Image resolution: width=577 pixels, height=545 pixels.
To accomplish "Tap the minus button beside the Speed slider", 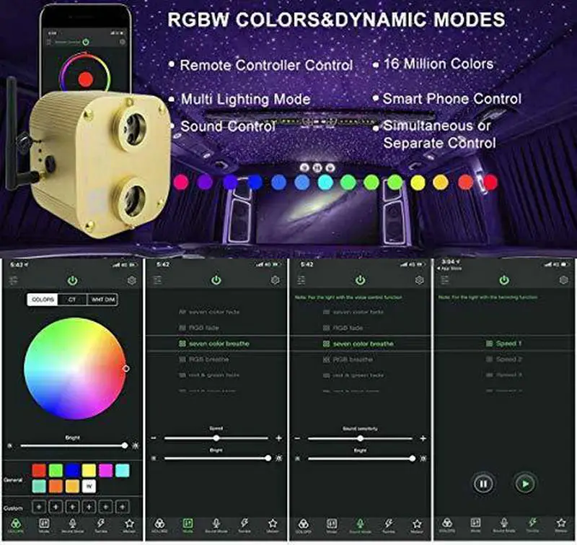I will [154, 438].
